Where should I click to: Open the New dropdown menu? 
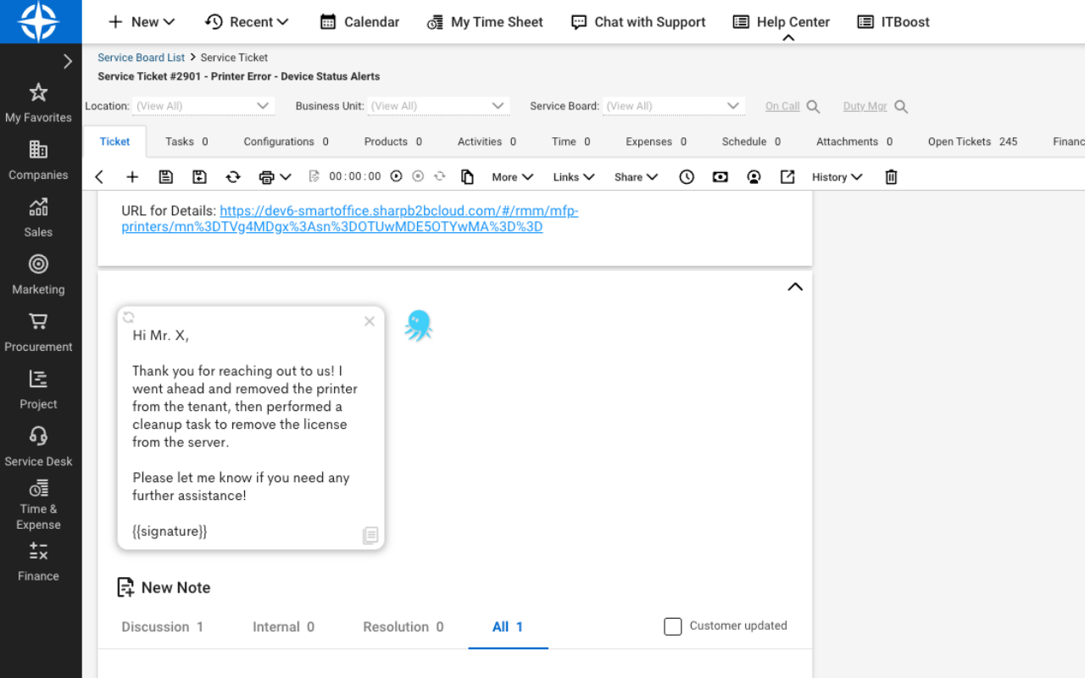[142, 22]
